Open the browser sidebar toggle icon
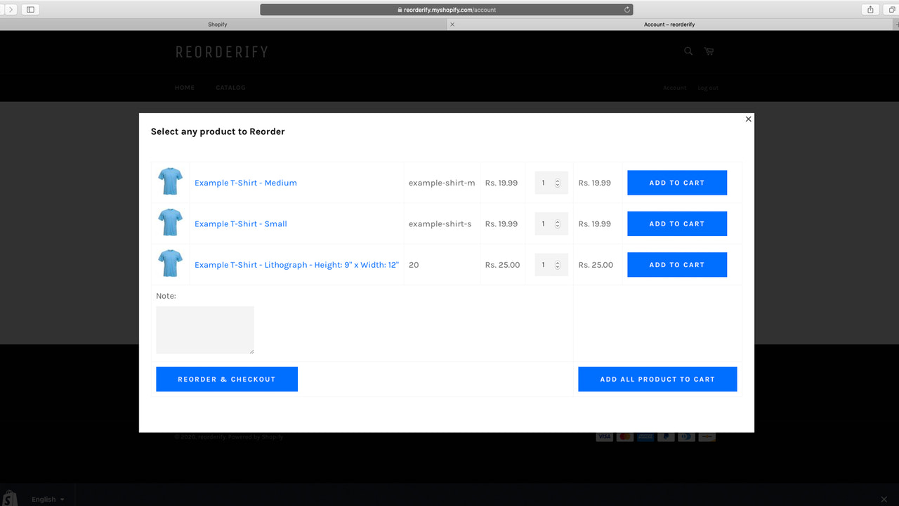Viewport: 899px width, 506px height. [x=29, y=9]
